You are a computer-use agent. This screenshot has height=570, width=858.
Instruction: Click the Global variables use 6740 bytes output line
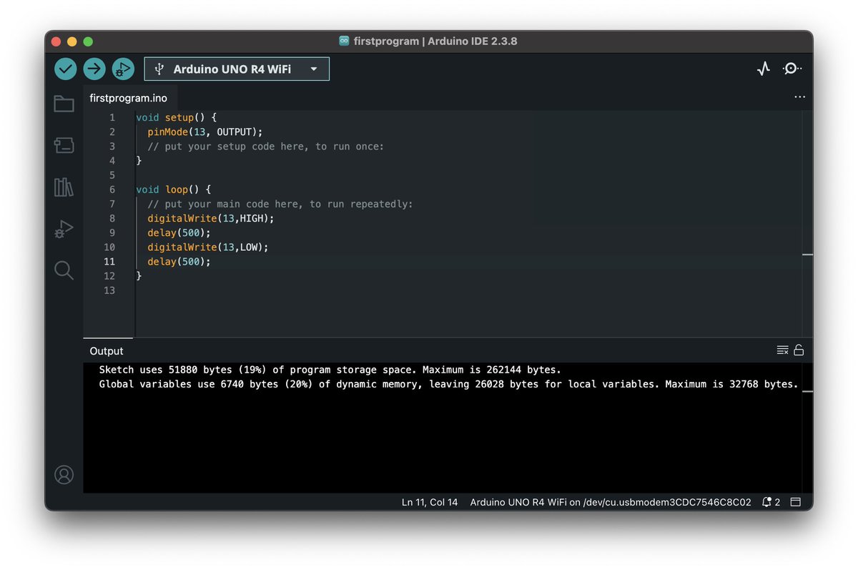coord(448,384)
